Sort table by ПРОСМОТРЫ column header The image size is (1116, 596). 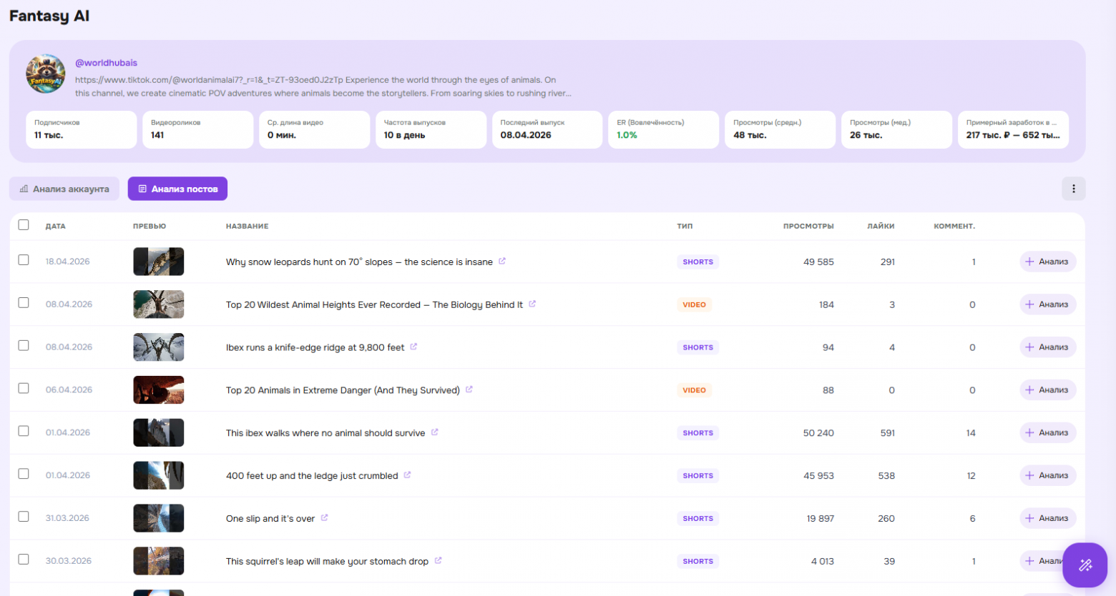[808, 227]
